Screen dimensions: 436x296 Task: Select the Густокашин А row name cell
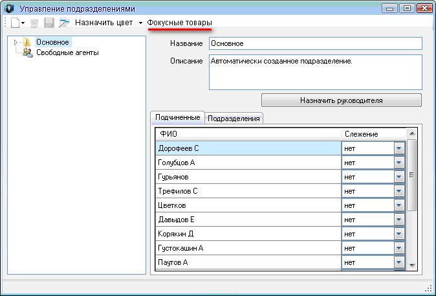click(248, 248)
